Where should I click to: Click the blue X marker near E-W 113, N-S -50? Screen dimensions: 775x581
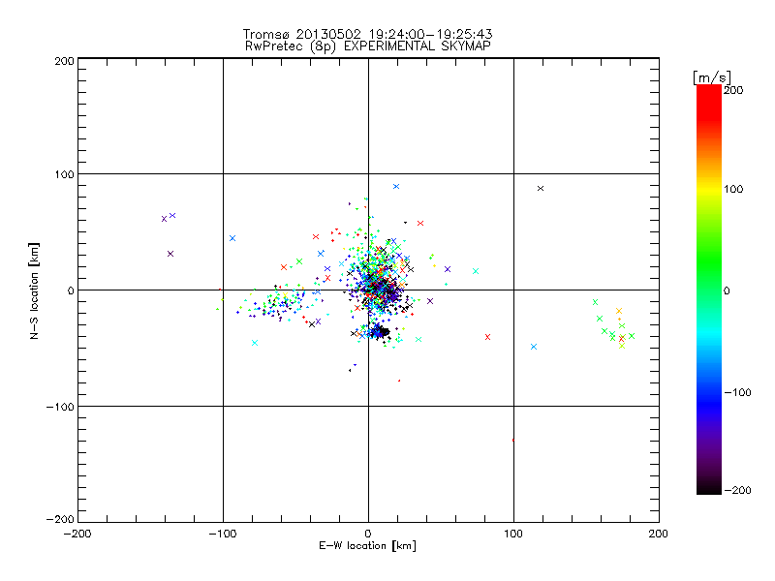pos(534,347)
